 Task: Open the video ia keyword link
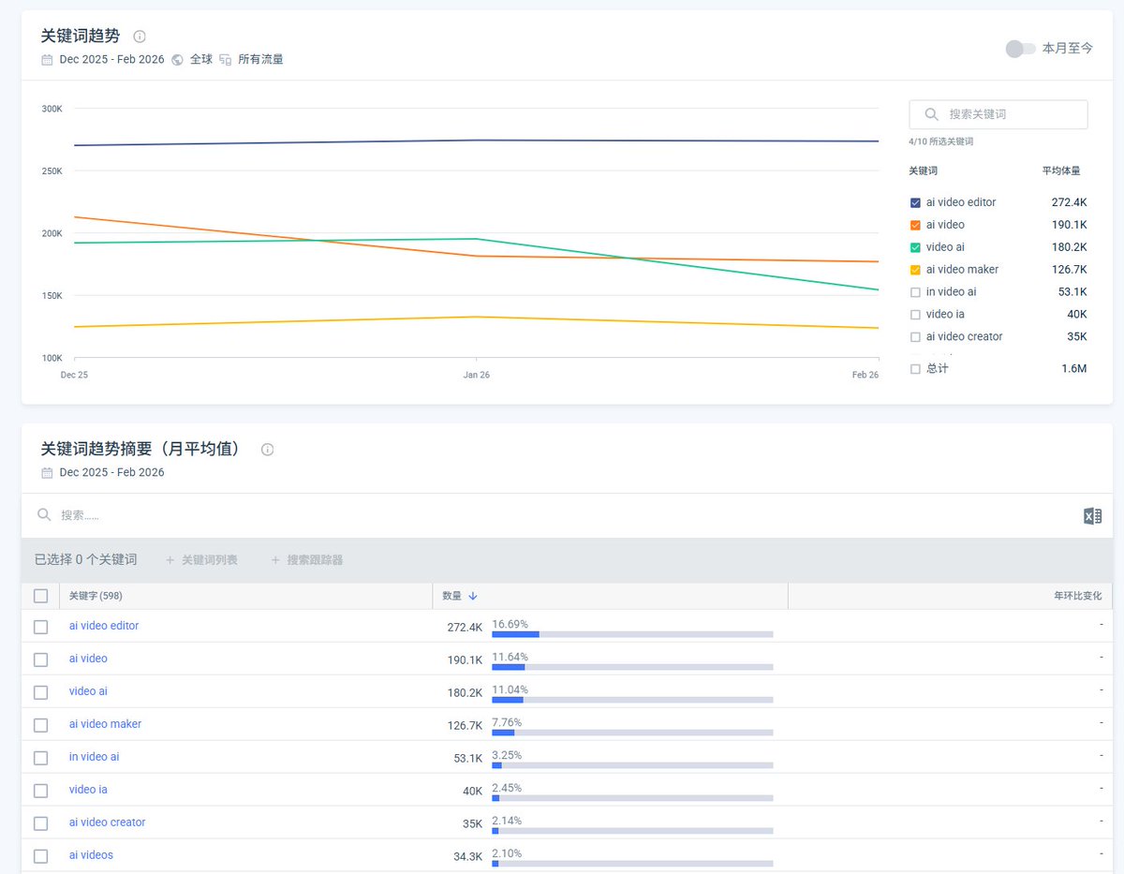88,790
